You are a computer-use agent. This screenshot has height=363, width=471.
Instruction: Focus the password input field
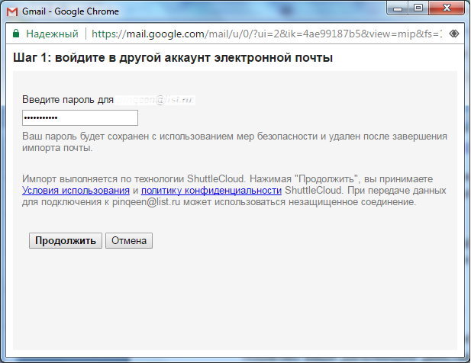point(80,117)
